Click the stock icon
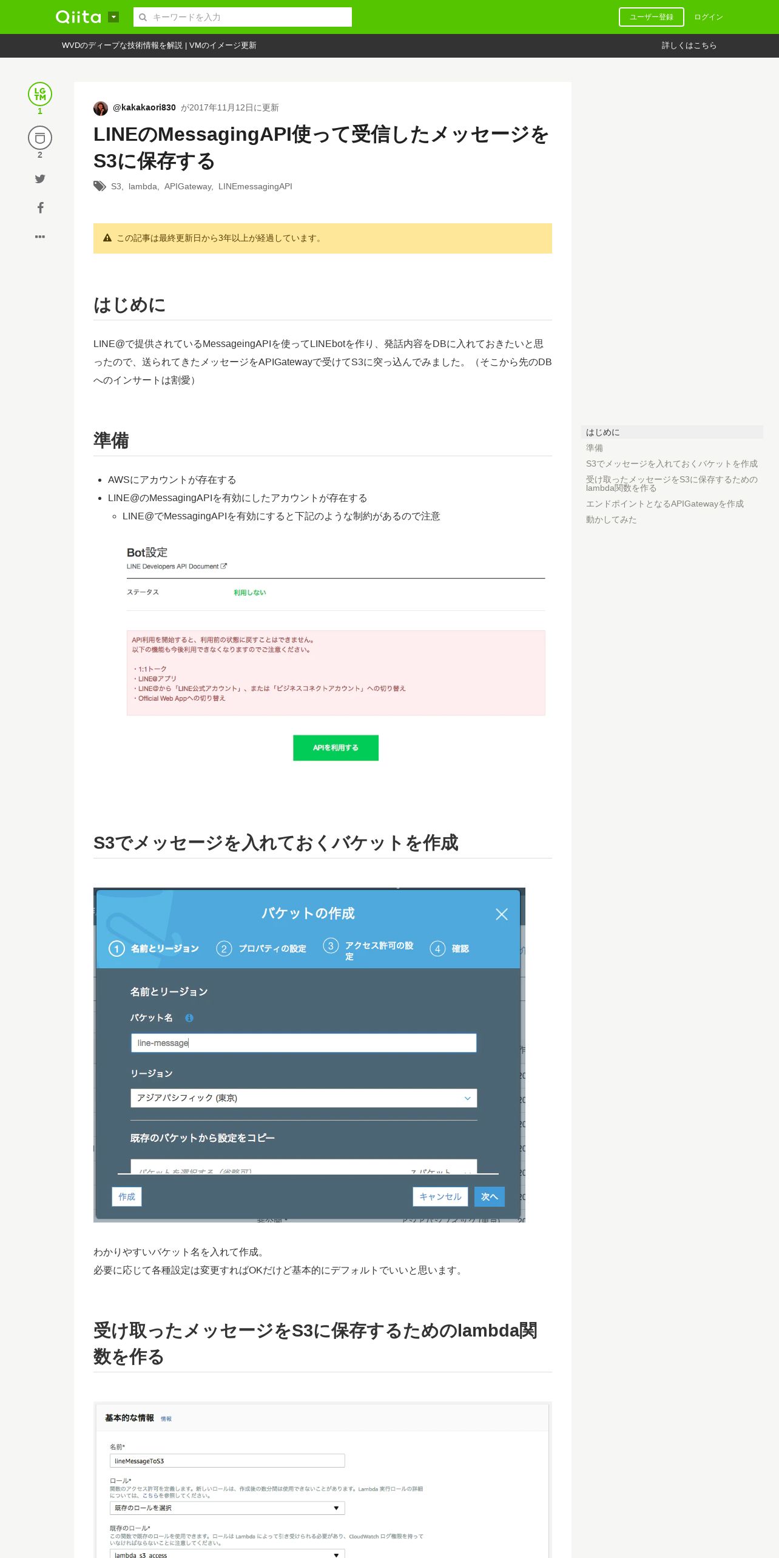The width and height of the screenshot is (779, 1558). [40, 138]
